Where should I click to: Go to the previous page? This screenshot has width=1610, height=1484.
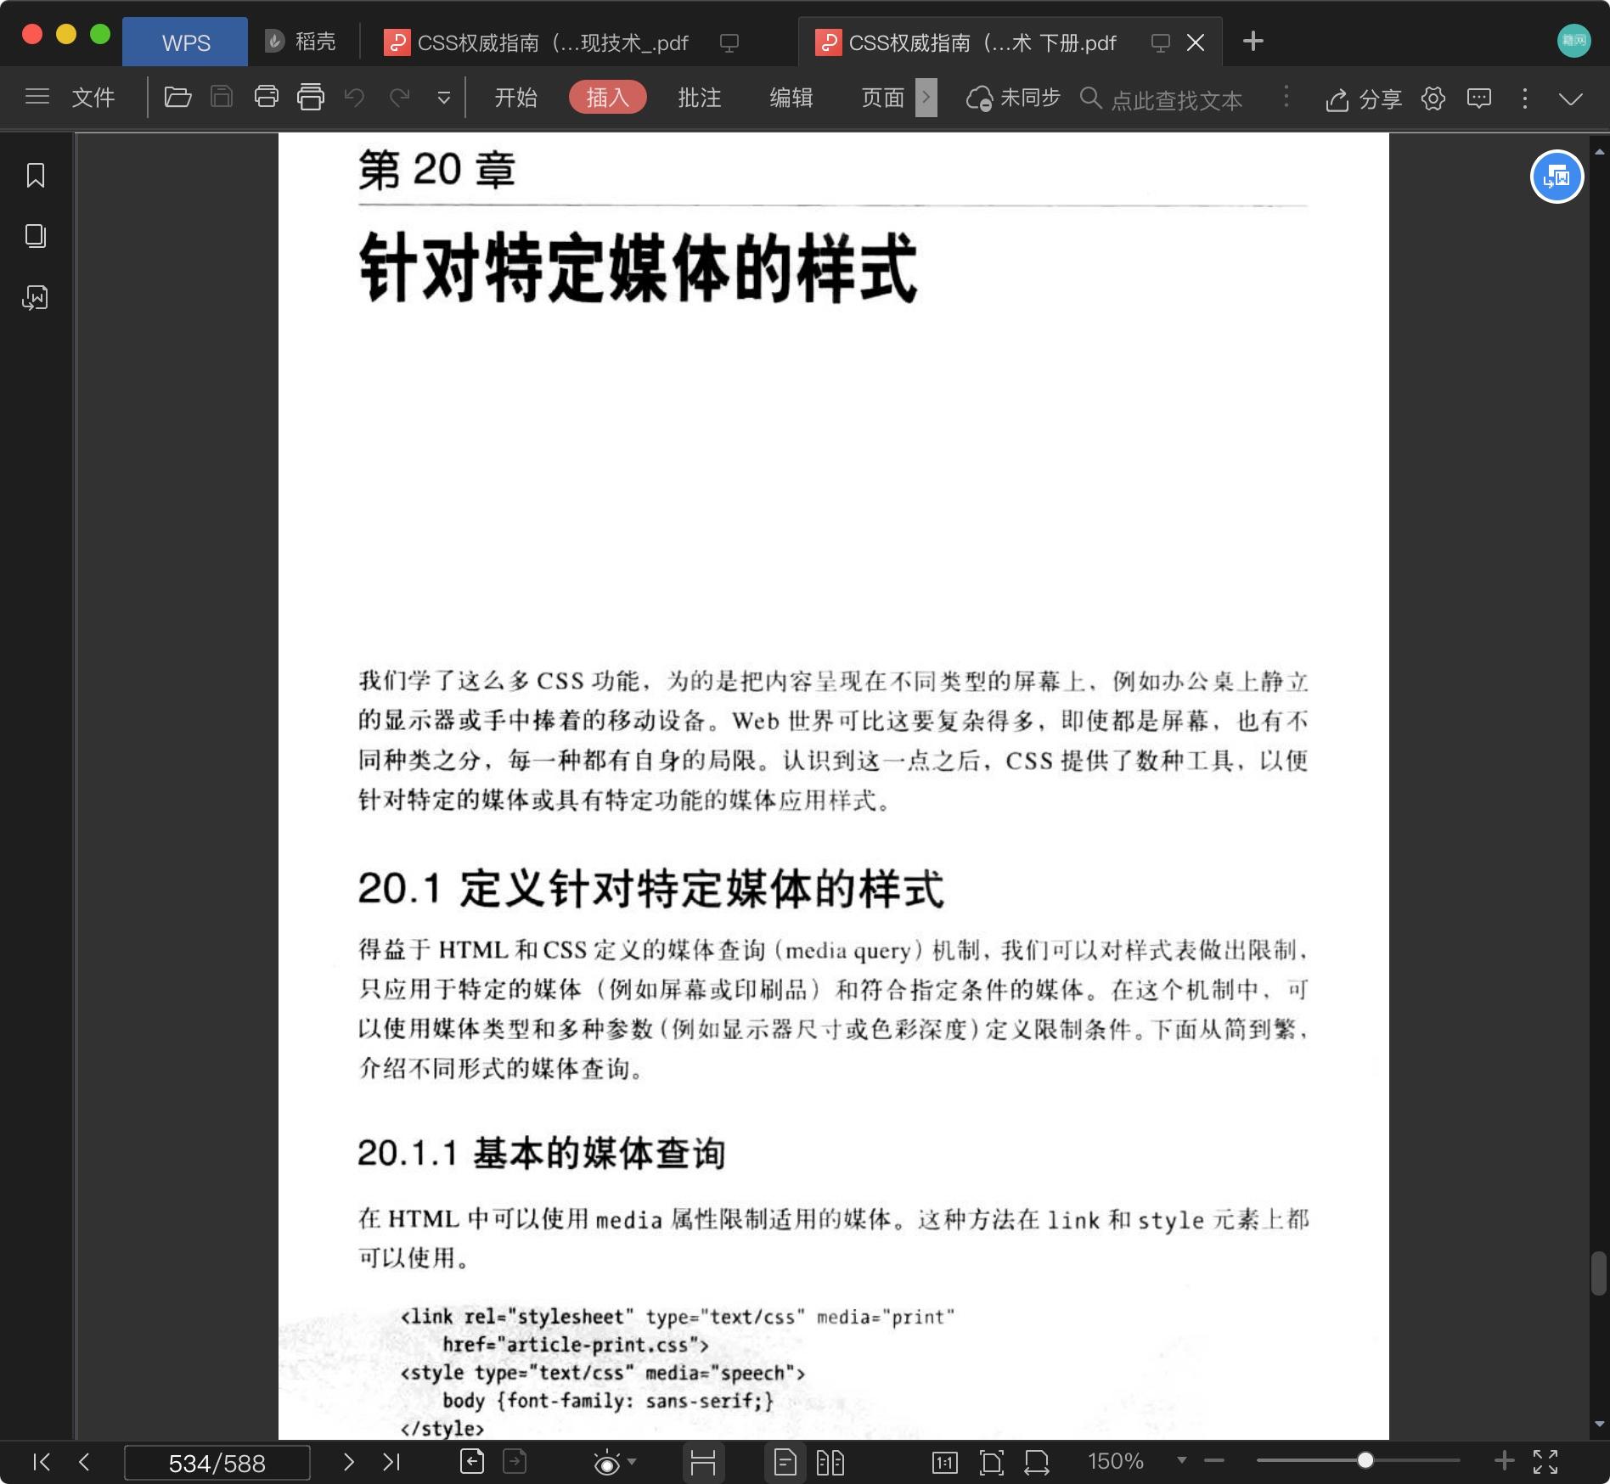[83, 1461]
